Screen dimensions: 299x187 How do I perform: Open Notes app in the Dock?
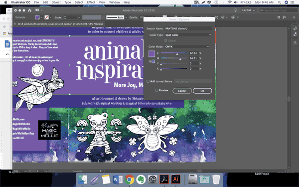click(106, 180)
